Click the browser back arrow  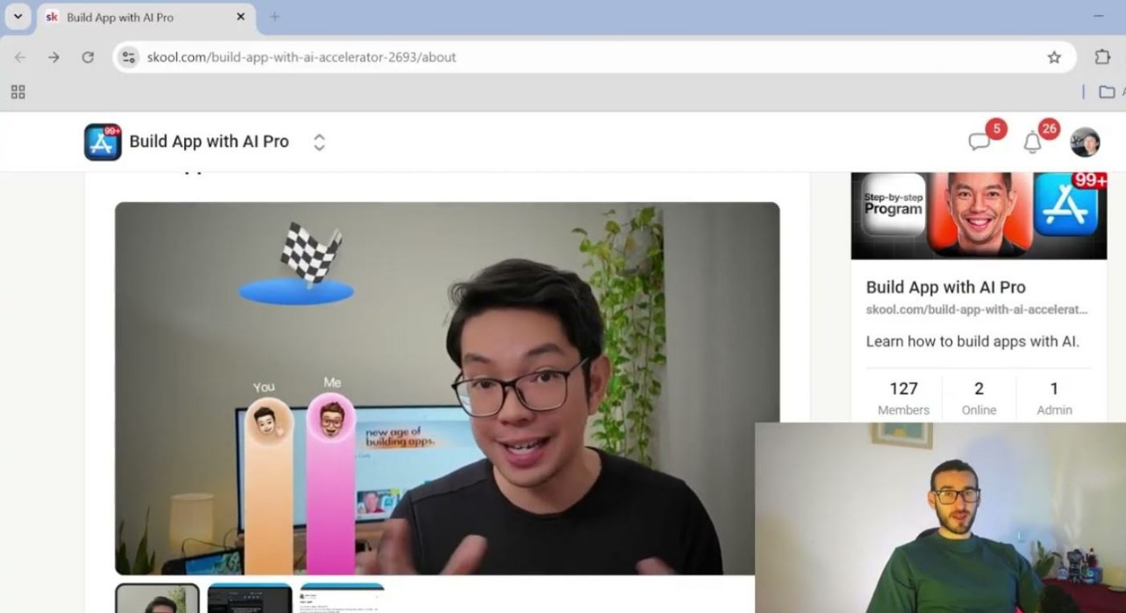20,57
